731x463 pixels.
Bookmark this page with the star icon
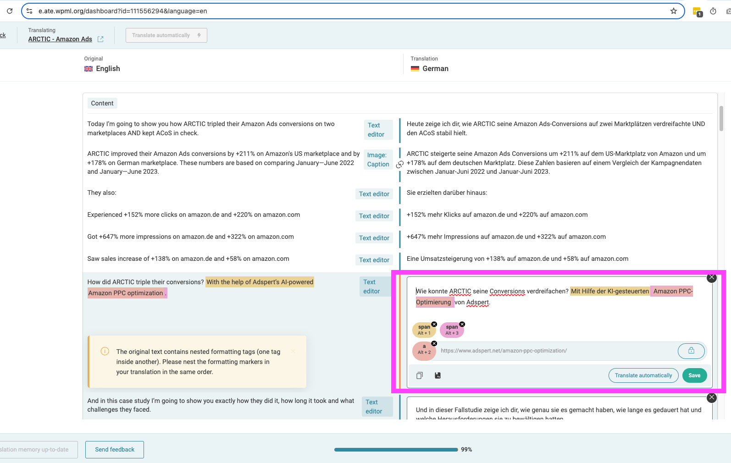(x=674, y=11)
